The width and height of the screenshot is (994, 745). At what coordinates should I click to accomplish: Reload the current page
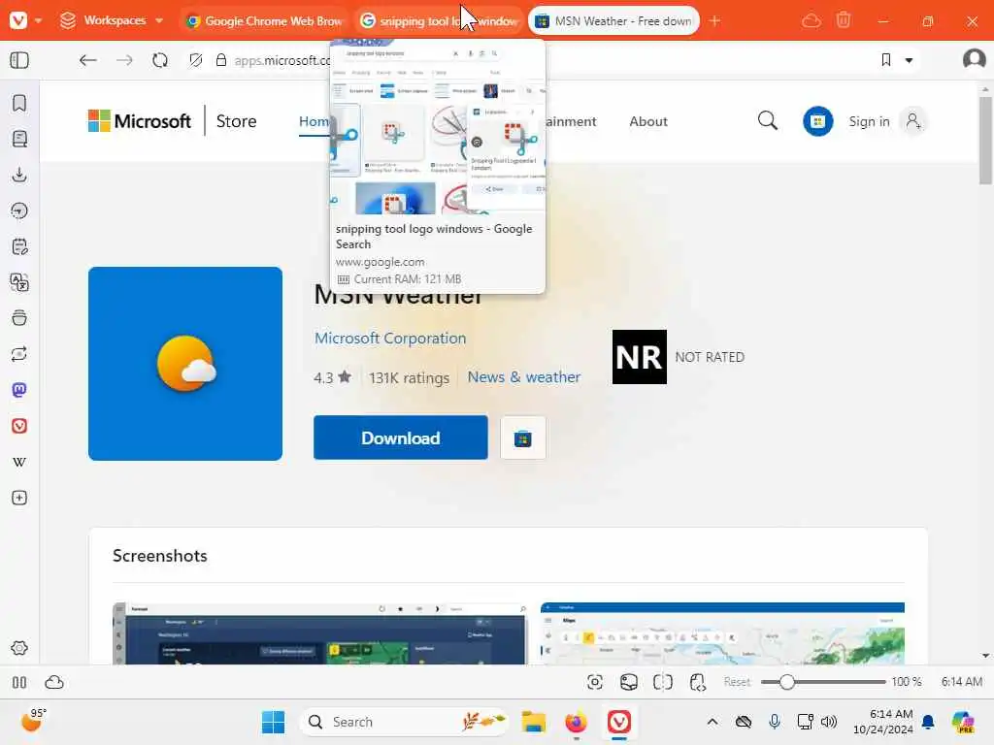click(x=160, y=60)
